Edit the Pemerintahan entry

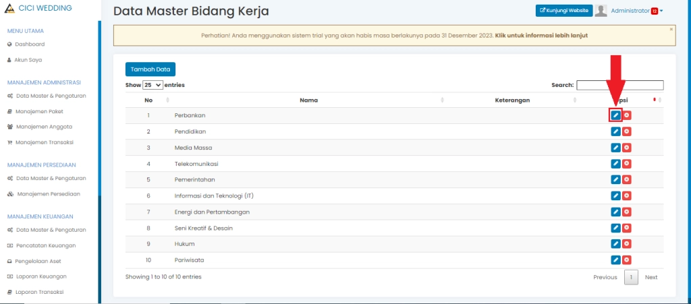pyautogui.click(x=615, y=179)
